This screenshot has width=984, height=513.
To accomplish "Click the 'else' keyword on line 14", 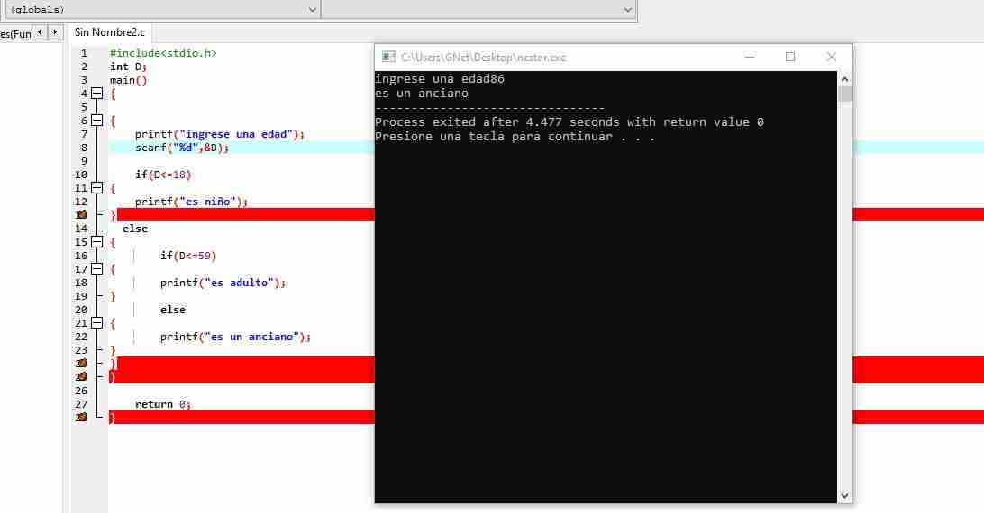I will click(x=135, y=229).
